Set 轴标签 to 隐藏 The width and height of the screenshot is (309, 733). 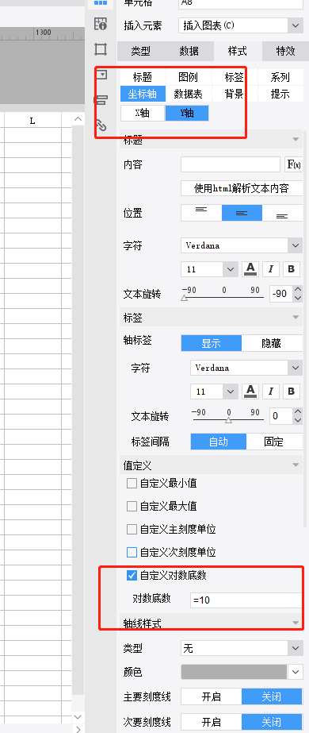coord(272,343)
